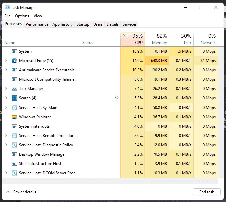226x202 pixels.
Task: Select the Desktop Window Manager process name
Action: tap(42, 154)
